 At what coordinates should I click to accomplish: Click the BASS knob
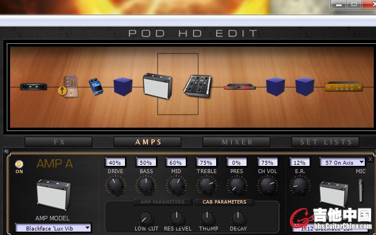tap(146, 186)
